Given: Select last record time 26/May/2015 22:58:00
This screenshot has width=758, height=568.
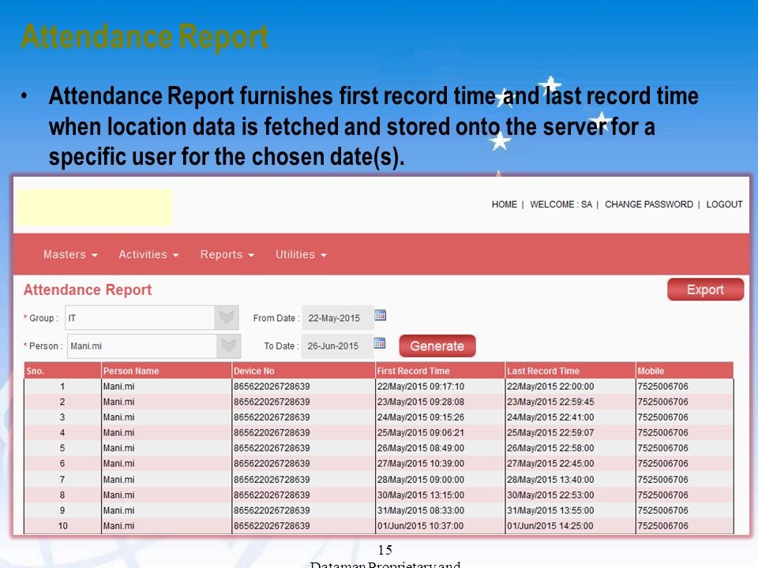Looking at the screenshot, I should point(550,448).
